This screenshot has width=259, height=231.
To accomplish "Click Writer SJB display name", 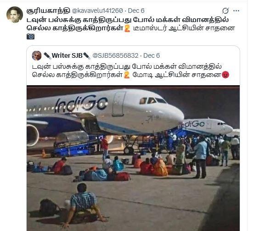I will [67, 55].
